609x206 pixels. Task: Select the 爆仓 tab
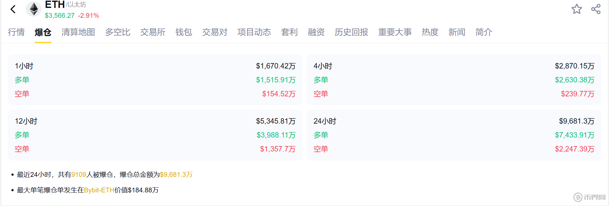[x=43, y=32]
